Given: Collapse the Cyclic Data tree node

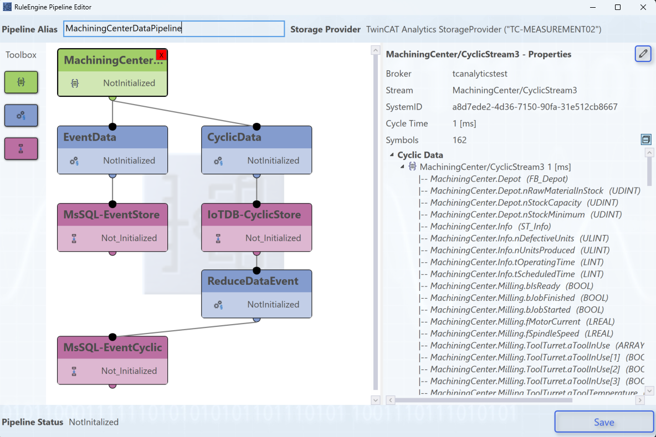Looking at the screenshot, I should 392,155.
